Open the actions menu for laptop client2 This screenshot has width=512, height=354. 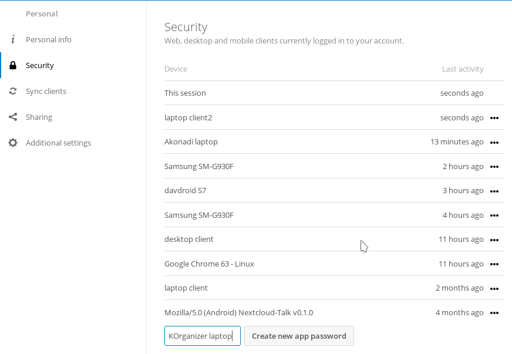(494, 118)
